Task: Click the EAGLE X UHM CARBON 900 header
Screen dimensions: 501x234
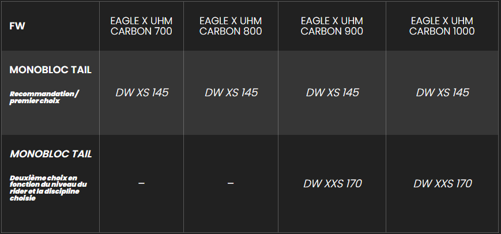Action: coord(332,26)
